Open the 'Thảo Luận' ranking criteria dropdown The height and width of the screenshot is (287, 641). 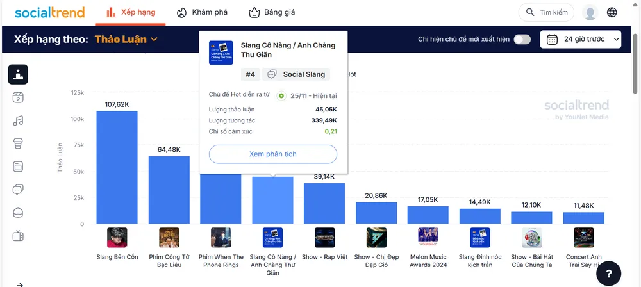[x=126, y=40]
